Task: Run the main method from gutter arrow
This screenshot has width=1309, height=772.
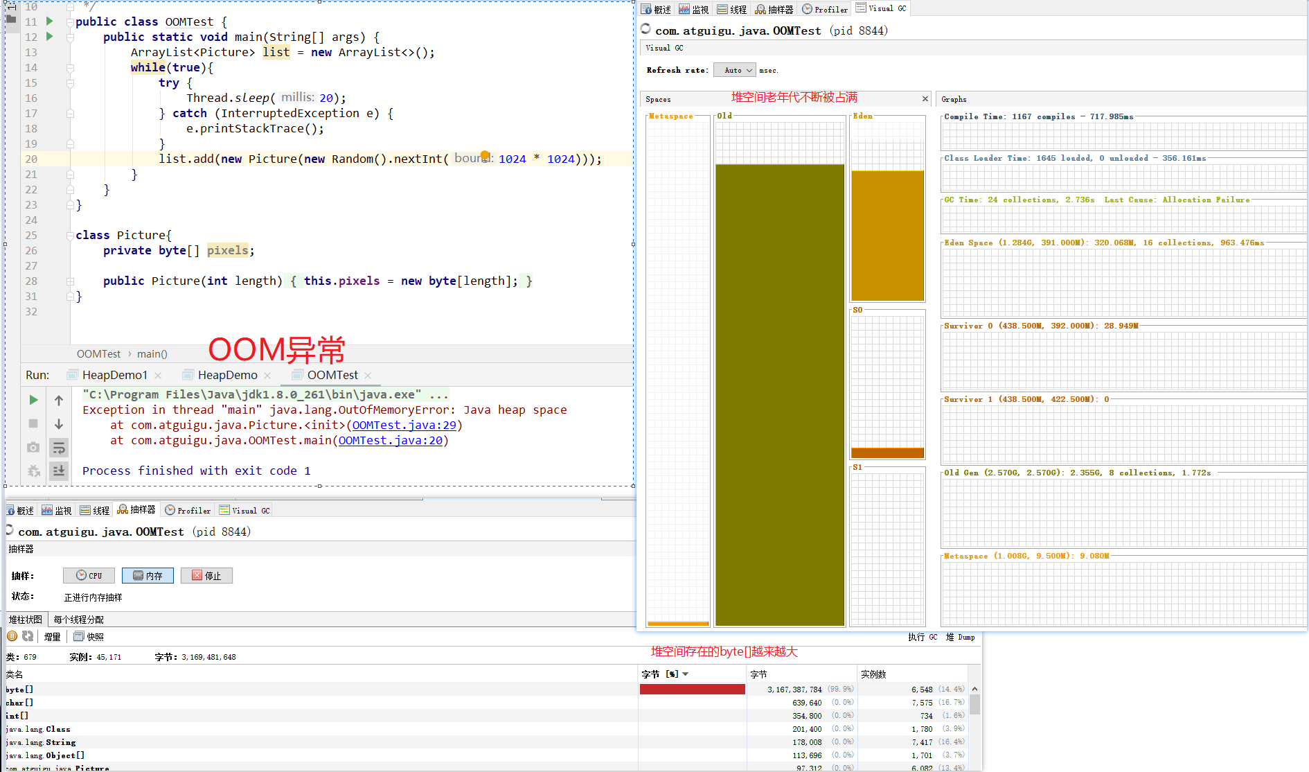Action: (x=49, y=36)
